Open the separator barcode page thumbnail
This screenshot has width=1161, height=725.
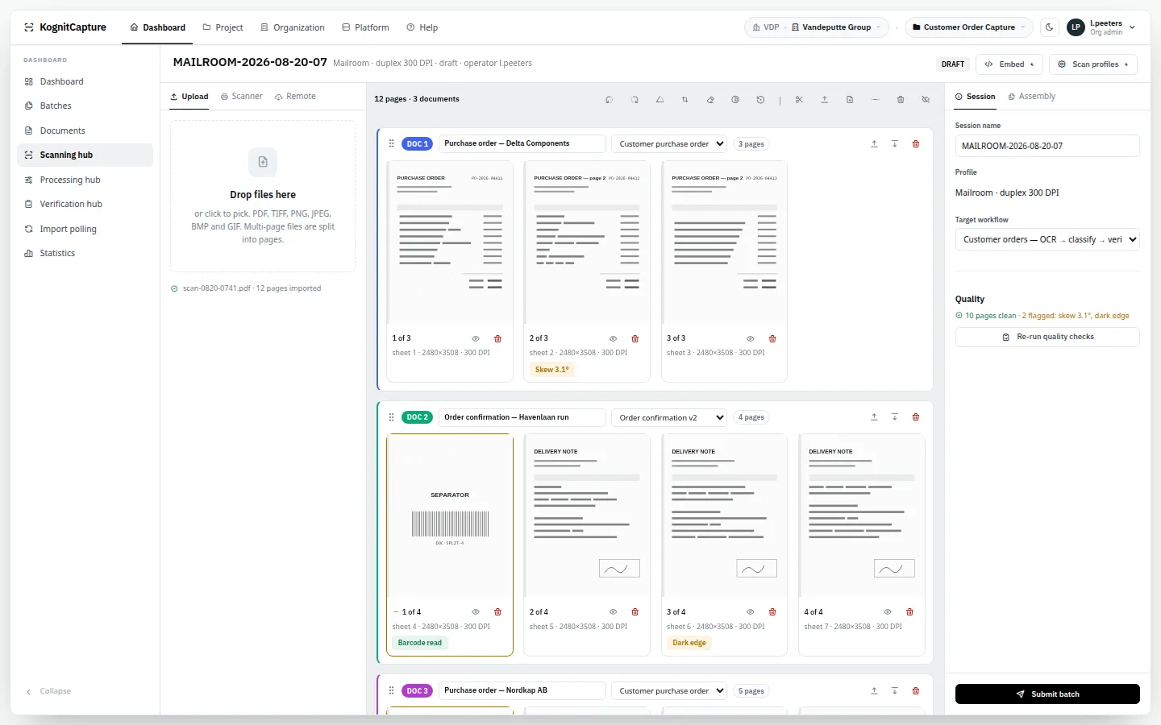click(x=450, y=516)
